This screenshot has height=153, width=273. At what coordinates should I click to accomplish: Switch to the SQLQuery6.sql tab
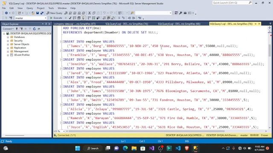click(179, 24)
